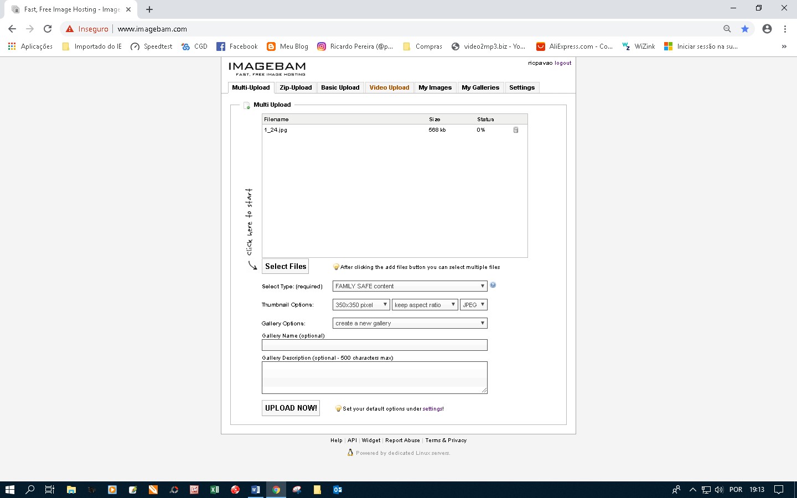Screen dimensions: 797x498
Task: Open the My Galleries tab
Action: (480, 87)
